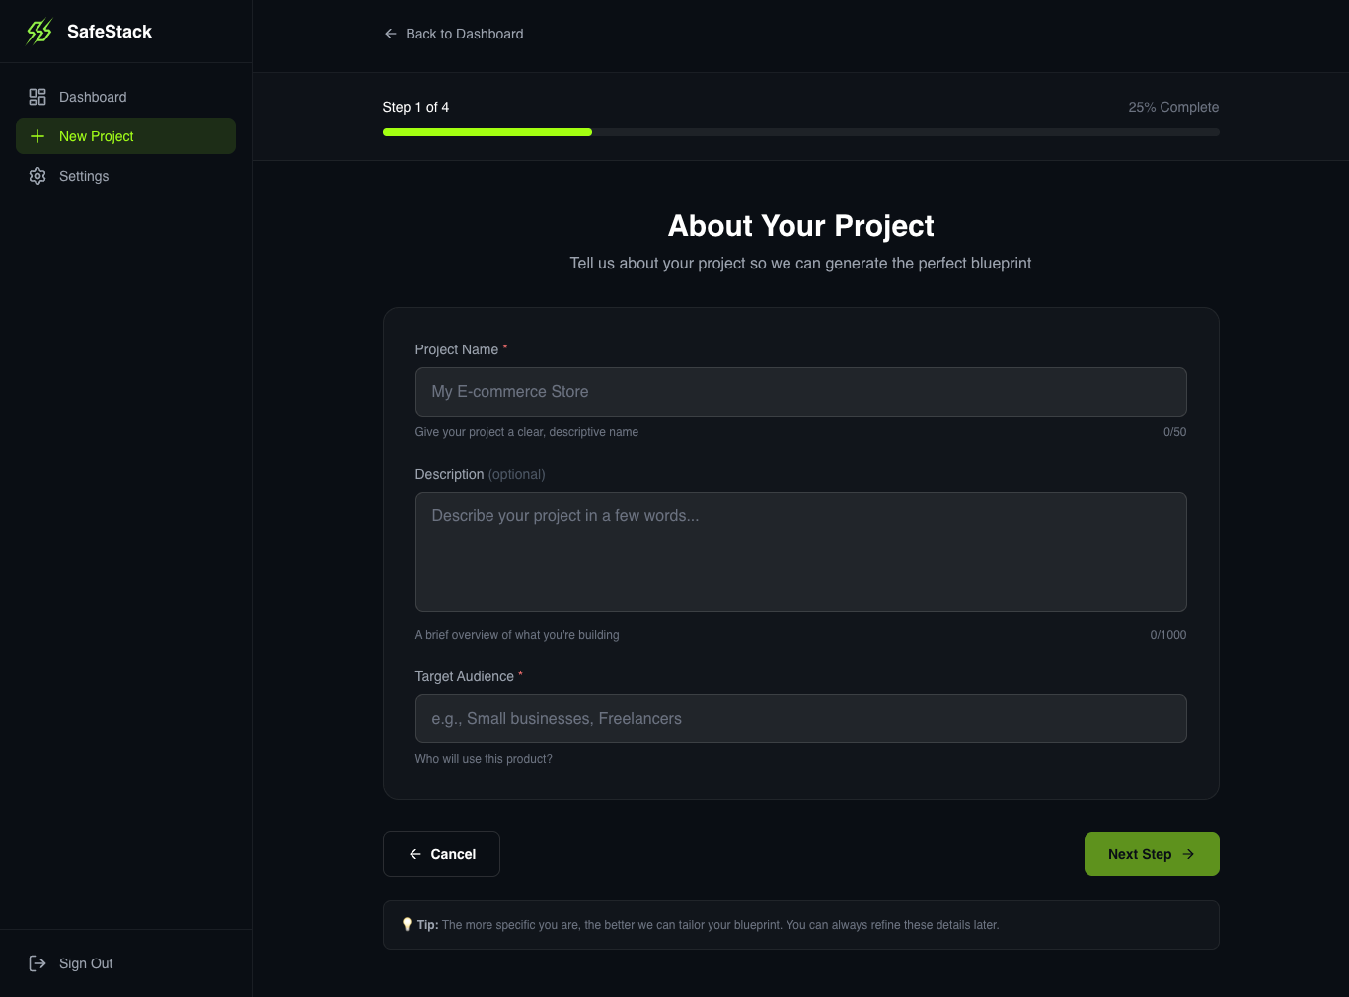
Task: Sign Out of SafeStack
Action: 86,963
